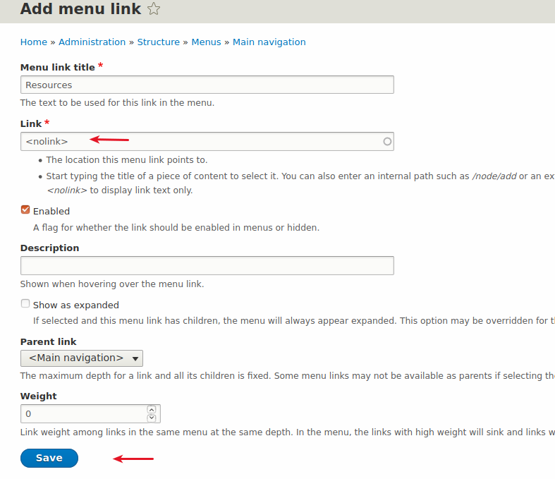Uncheck the Enabled checkbox
This screenshot has width=555, height=479.
[25, 210]
